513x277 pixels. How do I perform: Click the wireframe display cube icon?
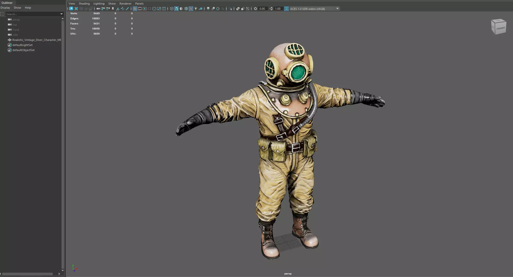tap(172, 9)
